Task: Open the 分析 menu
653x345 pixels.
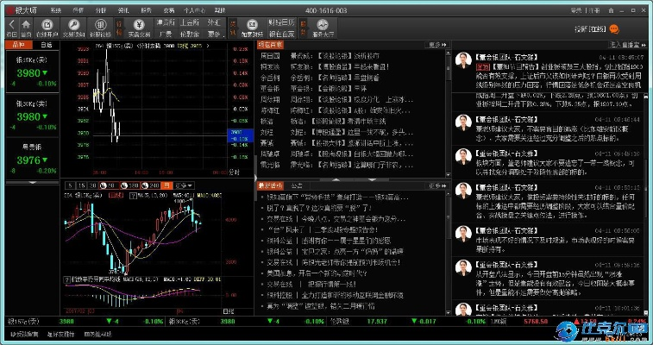Action: (101, 10)
